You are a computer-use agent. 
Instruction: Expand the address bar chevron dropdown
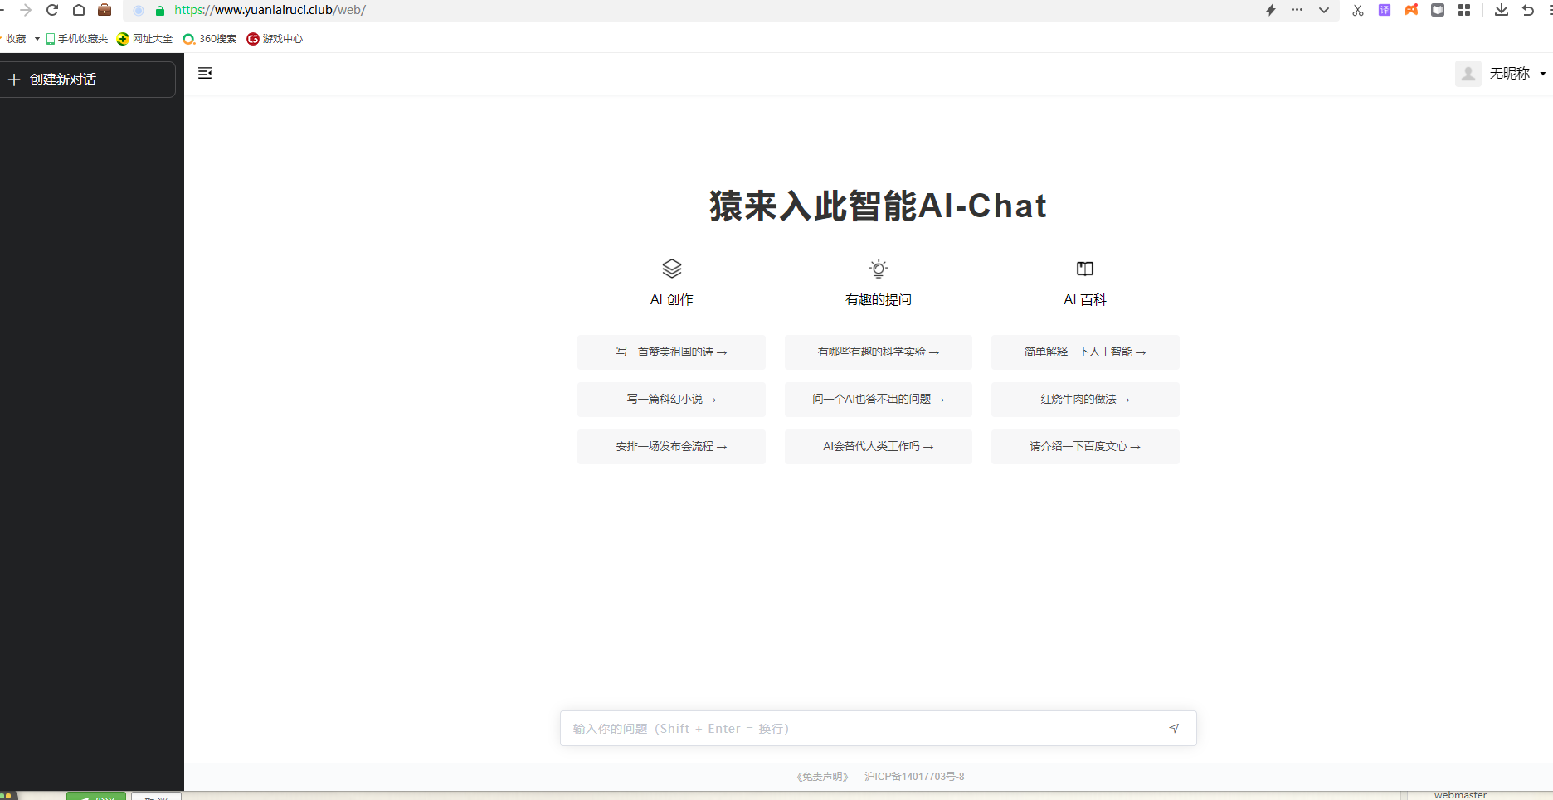(1324, 10)
